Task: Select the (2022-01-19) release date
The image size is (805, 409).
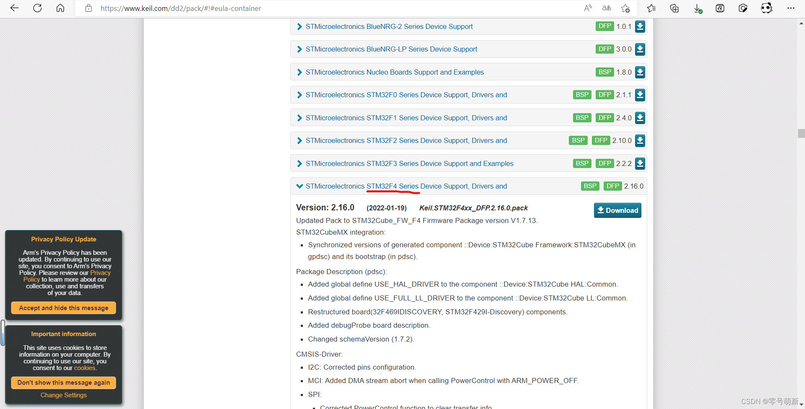Action: [386, 208]
